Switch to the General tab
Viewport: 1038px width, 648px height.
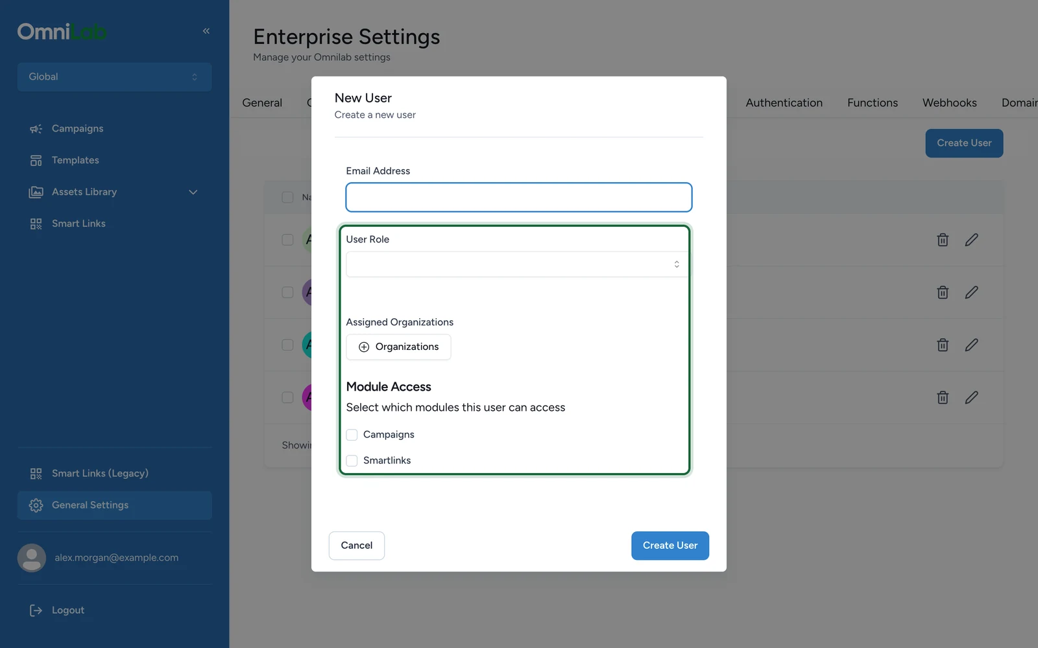(262, 103)
